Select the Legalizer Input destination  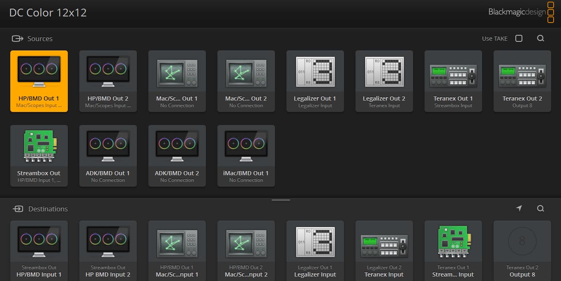pyautogui.click(x=315, y=251)
